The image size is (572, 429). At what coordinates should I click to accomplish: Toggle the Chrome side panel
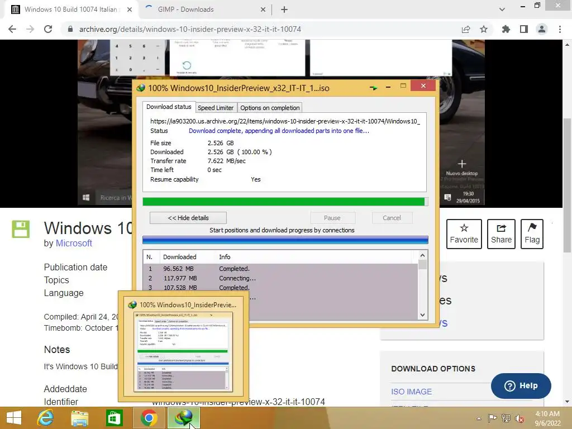point(524,29)
